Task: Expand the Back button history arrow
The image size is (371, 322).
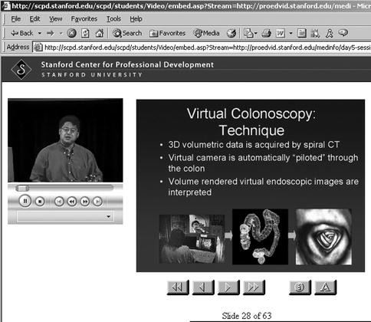Action: pyautogui.click(x=40, y=33)
